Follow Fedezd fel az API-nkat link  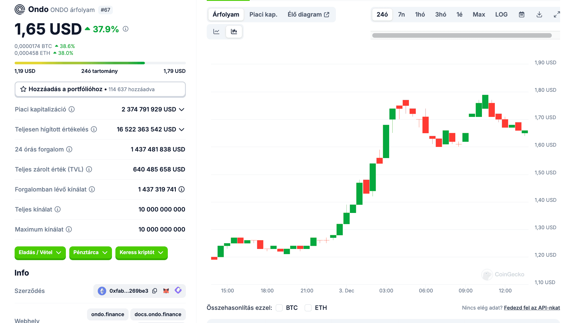click(532, 308)
